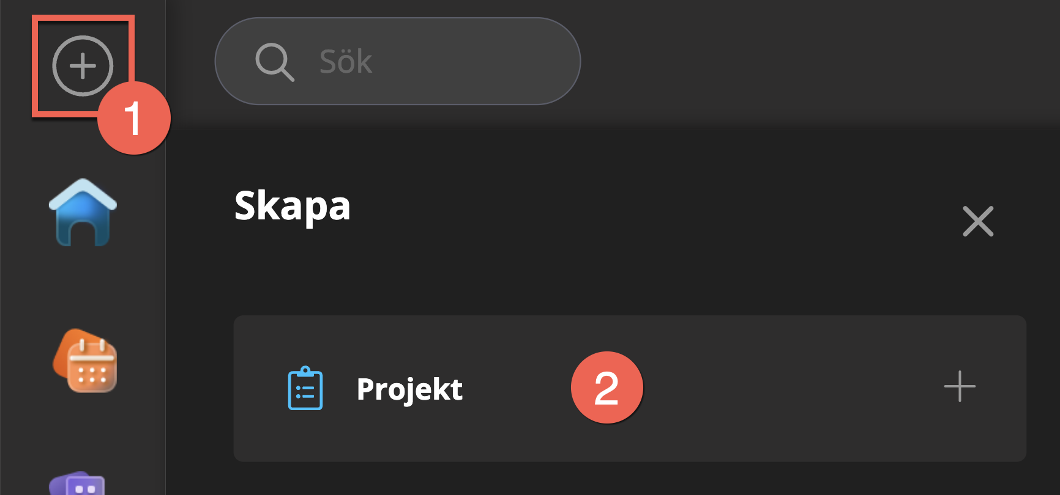1060x495 pixels.
Task: Click the sidebar gap between Home and calendar icons
Action: click(83, 287)
